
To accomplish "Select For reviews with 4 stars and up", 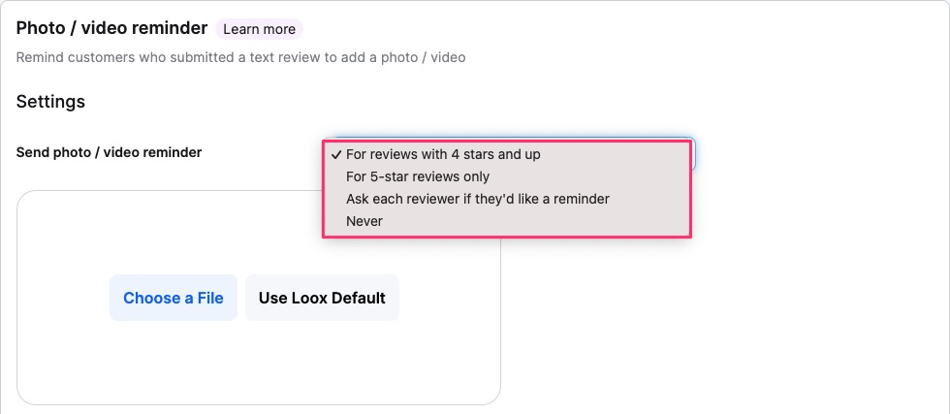I will tap(506, 154).
